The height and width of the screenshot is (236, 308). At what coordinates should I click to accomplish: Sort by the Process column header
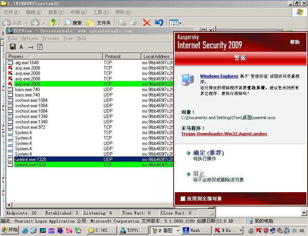[x=54, y=56]
